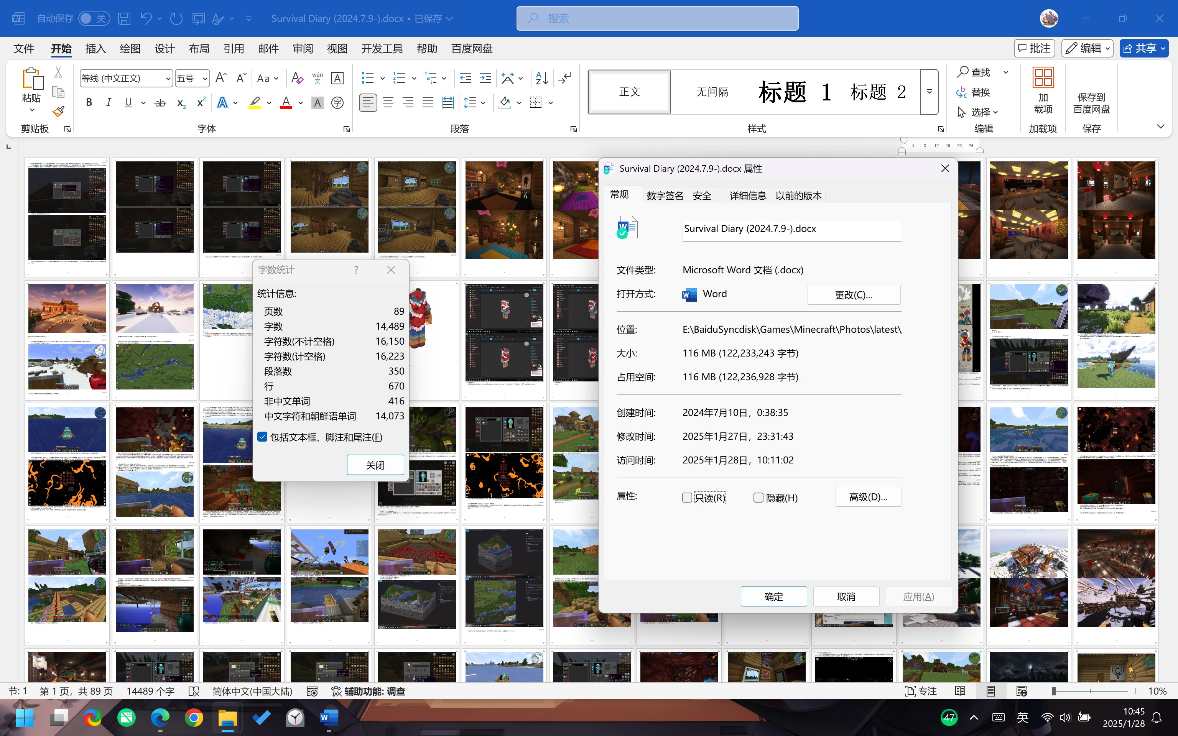Image resolution: width=1178 pixels, height=736 pixels.
Task: Click the Format Painter brush icon
Action: pos(58,112)
